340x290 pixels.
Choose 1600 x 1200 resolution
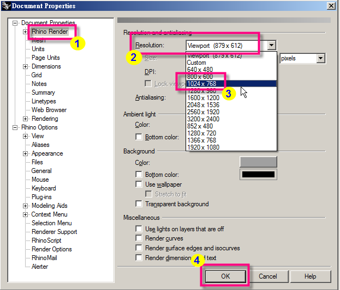(x=231, y=98)
